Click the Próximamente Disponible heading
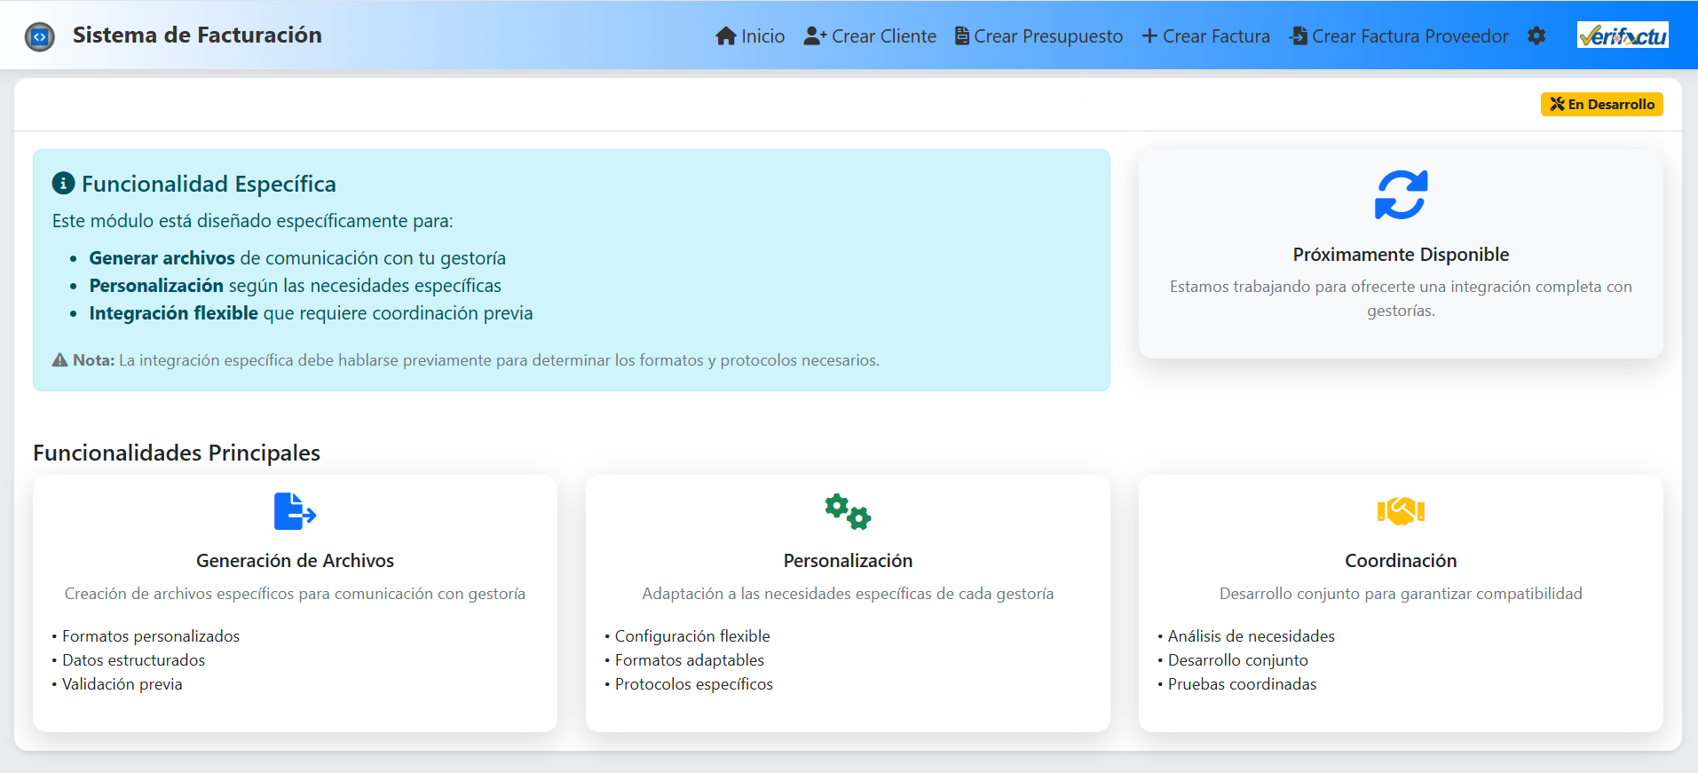 (x=1401, y=255)
